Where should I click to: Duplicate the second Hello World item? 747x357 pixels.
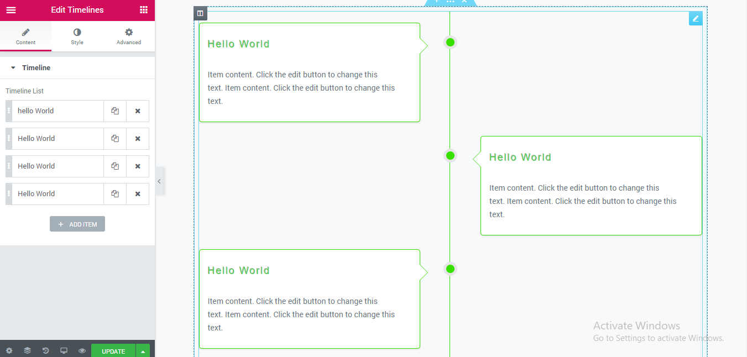click(114, 138)
